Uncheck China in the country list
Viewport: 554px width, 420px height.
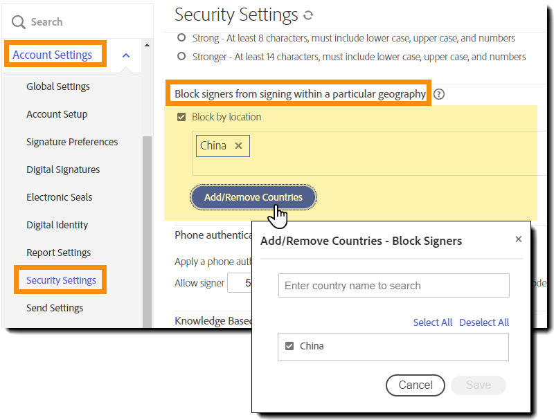coord(289,346)
